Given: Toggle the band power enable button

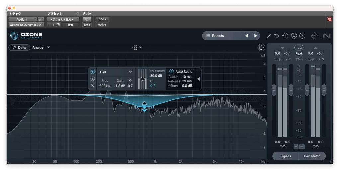Looking at the screenshot, I should pos(93,72).
